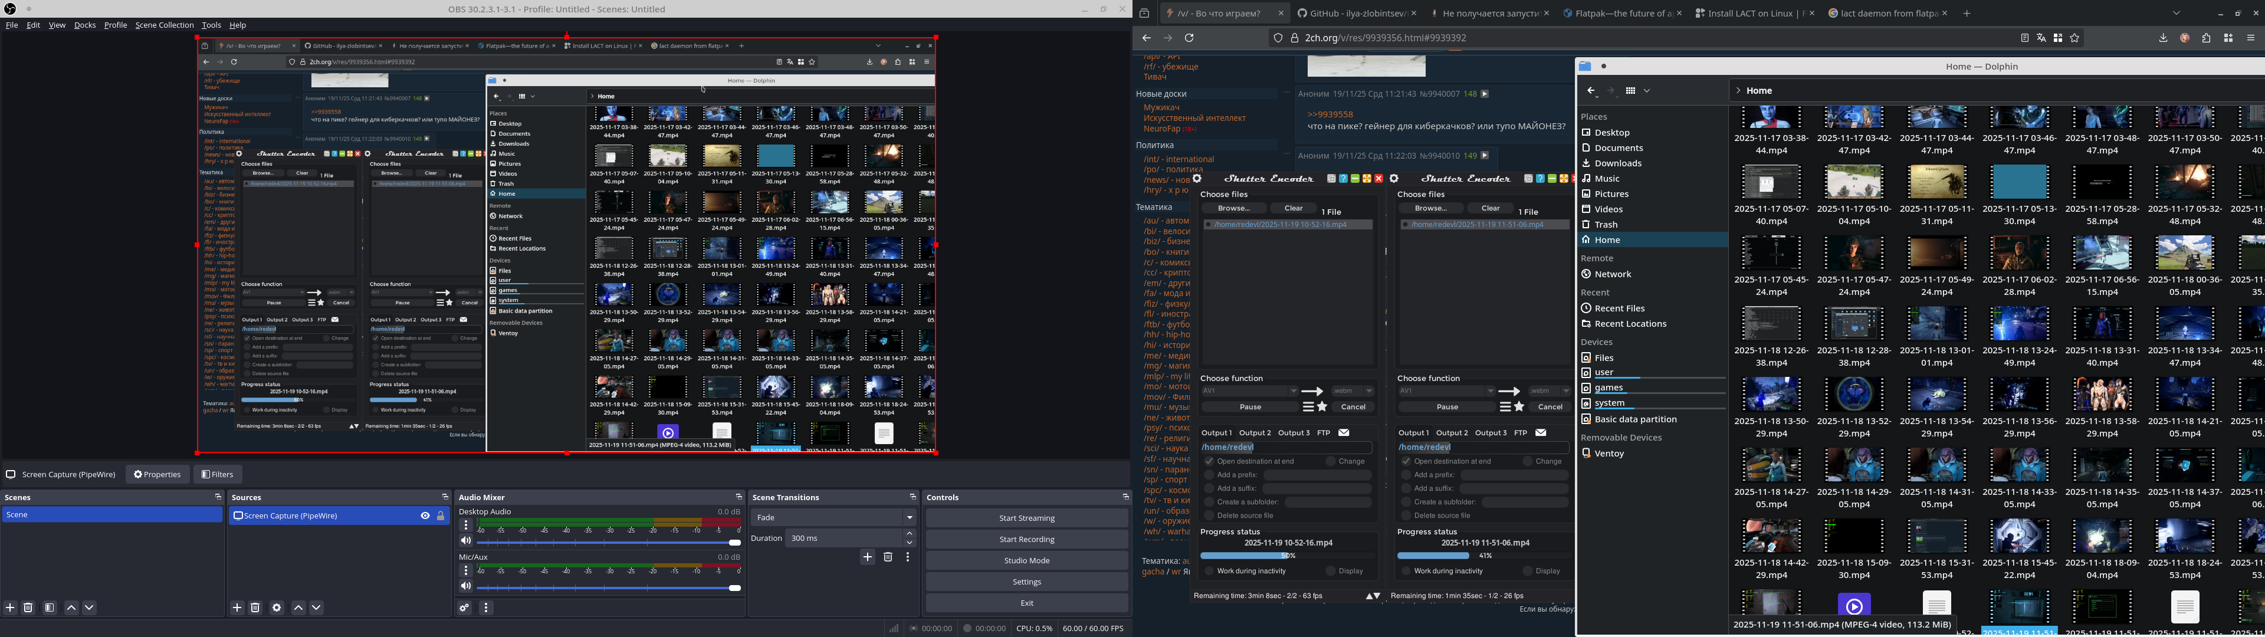2265x637 pixels.
Task: Click Studio Mode button
Action: (1026, 560)
